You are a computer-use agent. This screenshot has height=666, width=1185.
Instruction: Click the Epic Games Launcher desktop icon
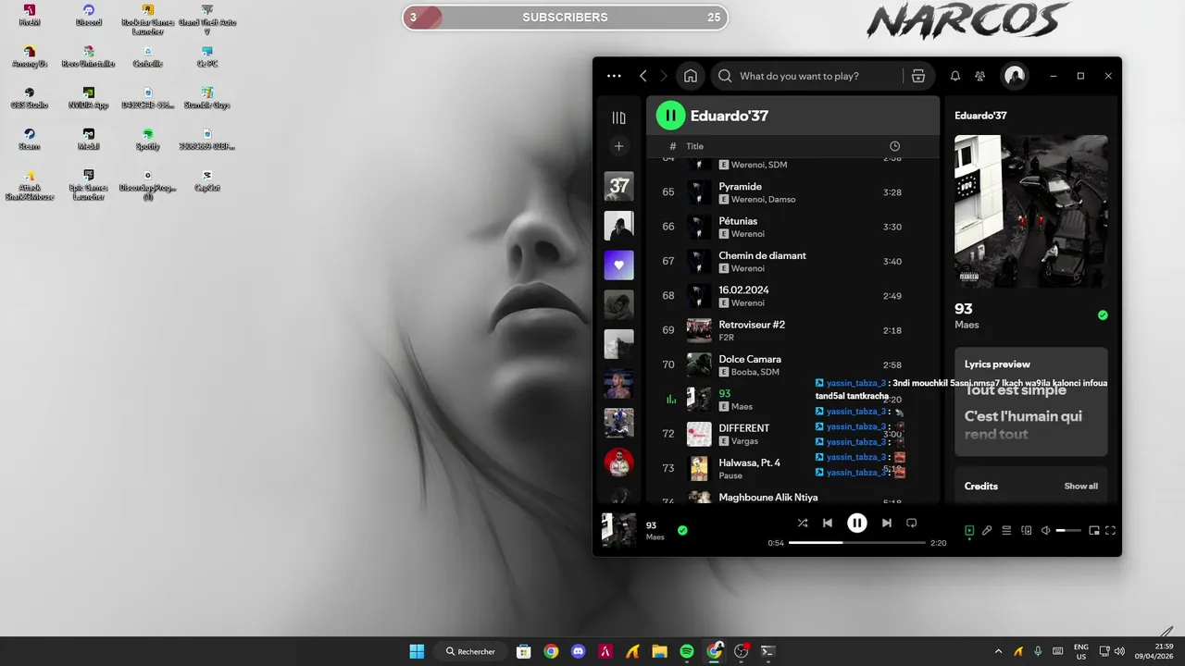[x=89, y=185]
